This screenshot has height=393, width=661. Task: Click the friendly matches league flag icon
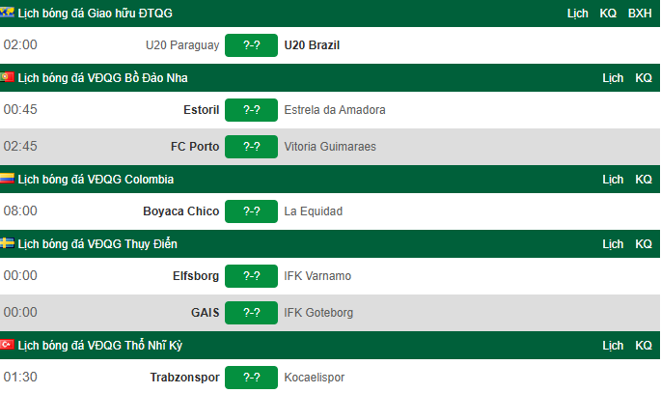(x=7, y=13)
